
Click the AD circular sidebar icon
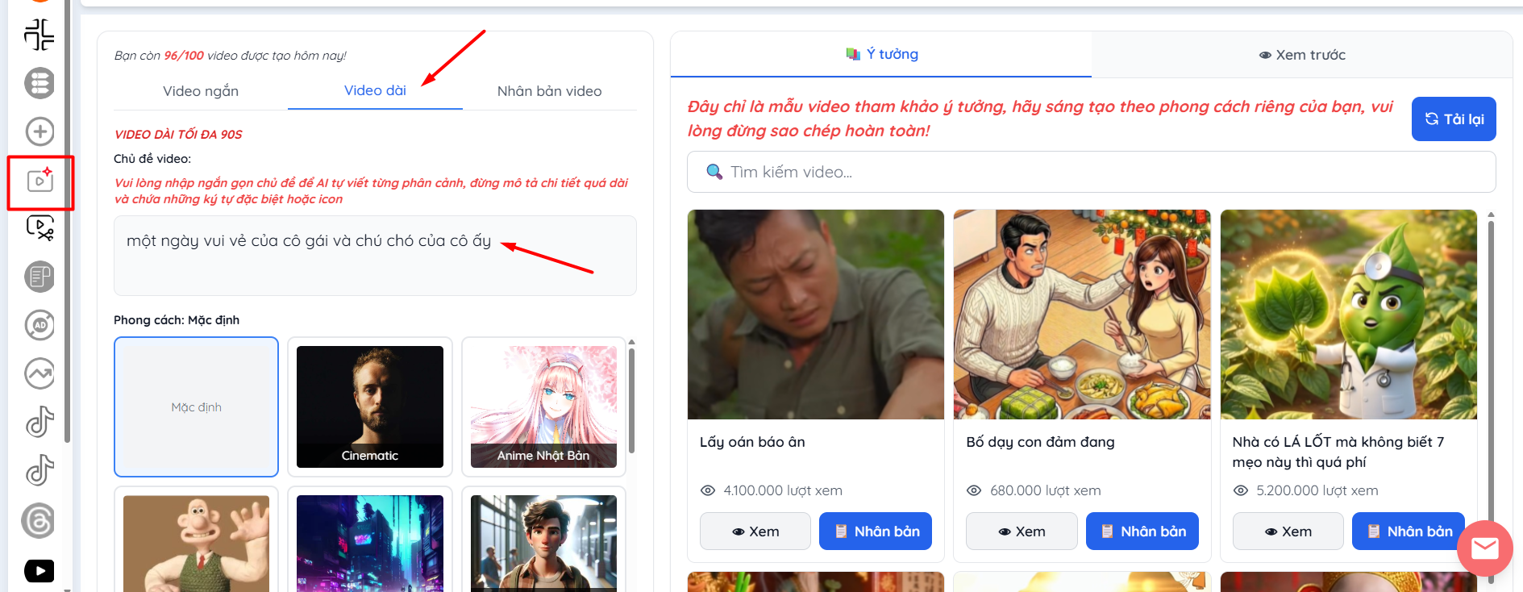[x=40, y=325]
